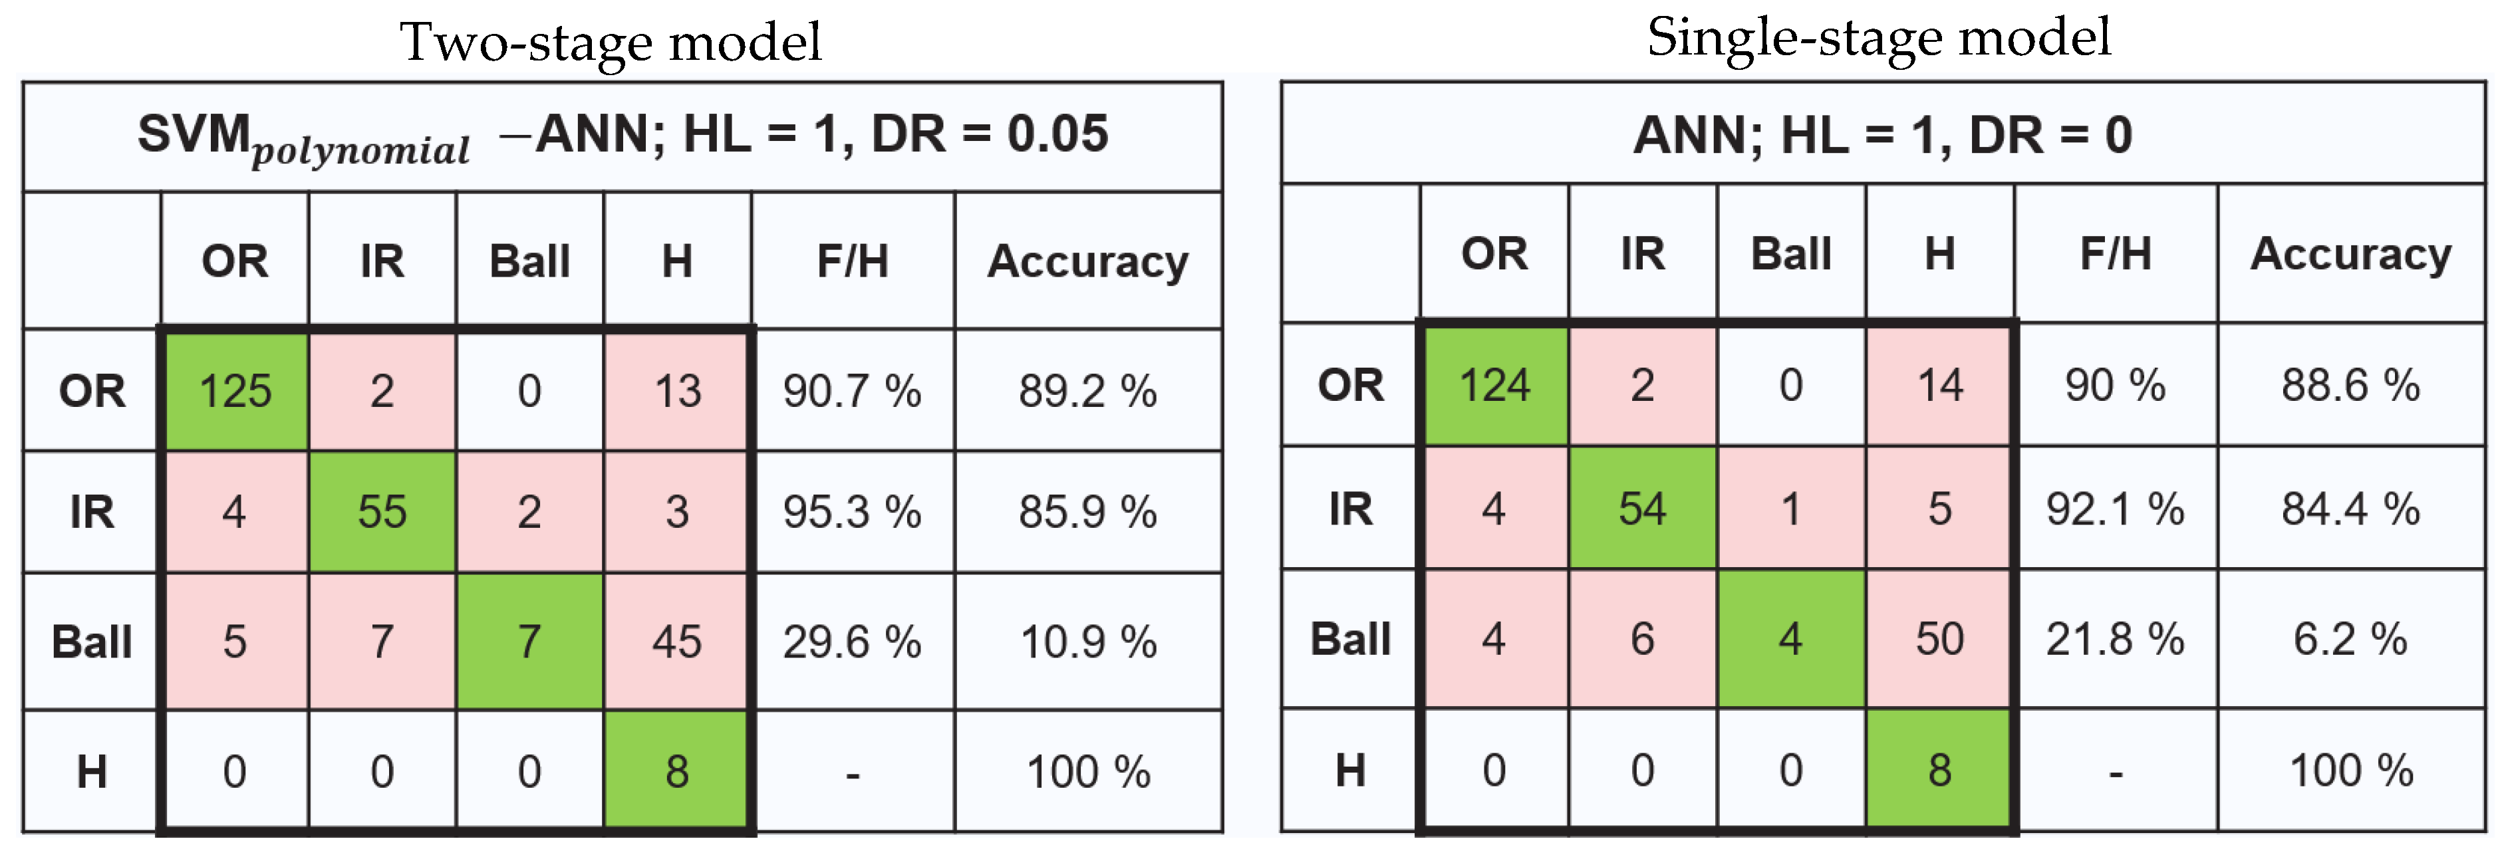The height and width of the screenshot is (859, 2508).
Task: Select the "ANN; HL = 1, DR = 0" header
Action: pos(1882,134)
